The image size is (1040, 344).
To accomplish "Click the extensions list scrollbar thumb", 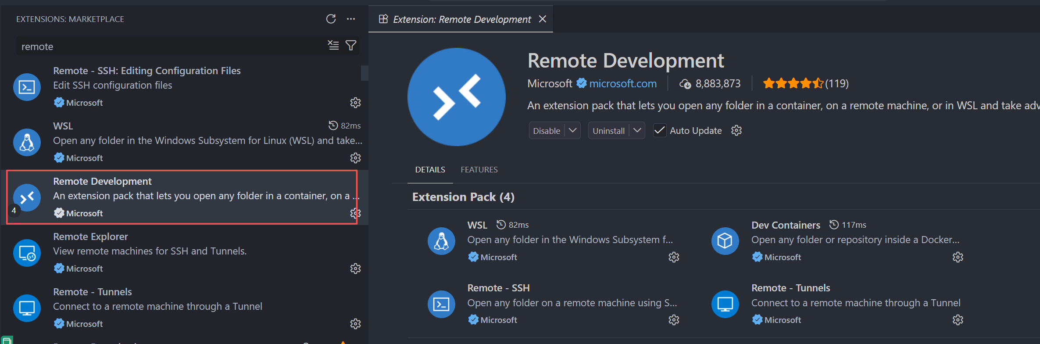I will tap(365, 73).
